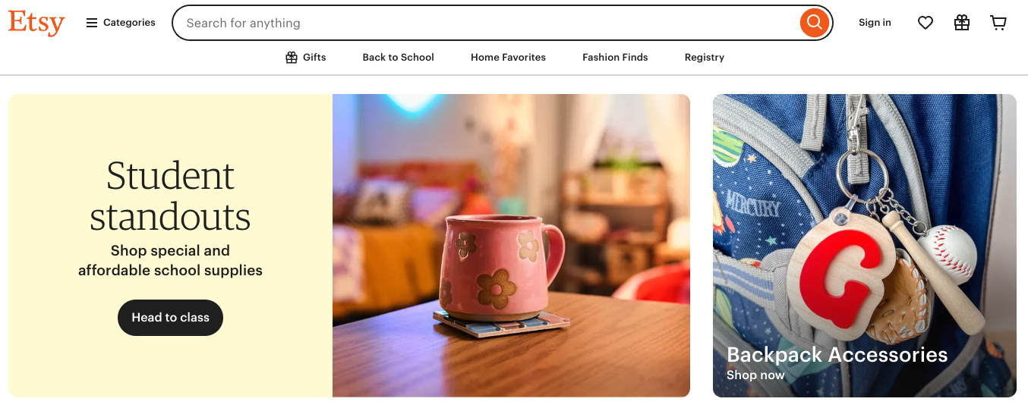Open Home Favorites link
Viewport: 1028px width, 408px height.
click(x=508, y=58)
